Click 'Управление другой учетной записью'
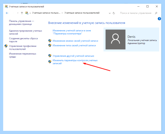Viewport: 165px width, 134px height. coord(73,56)
